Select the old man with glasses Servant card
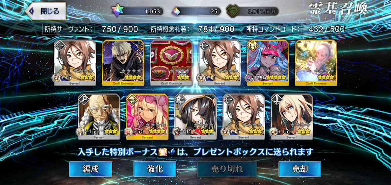 tap(99, 117)
